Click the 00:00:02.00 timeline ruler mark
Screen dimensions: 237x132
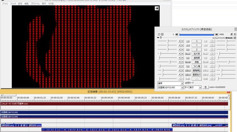(x=56, y=98)
